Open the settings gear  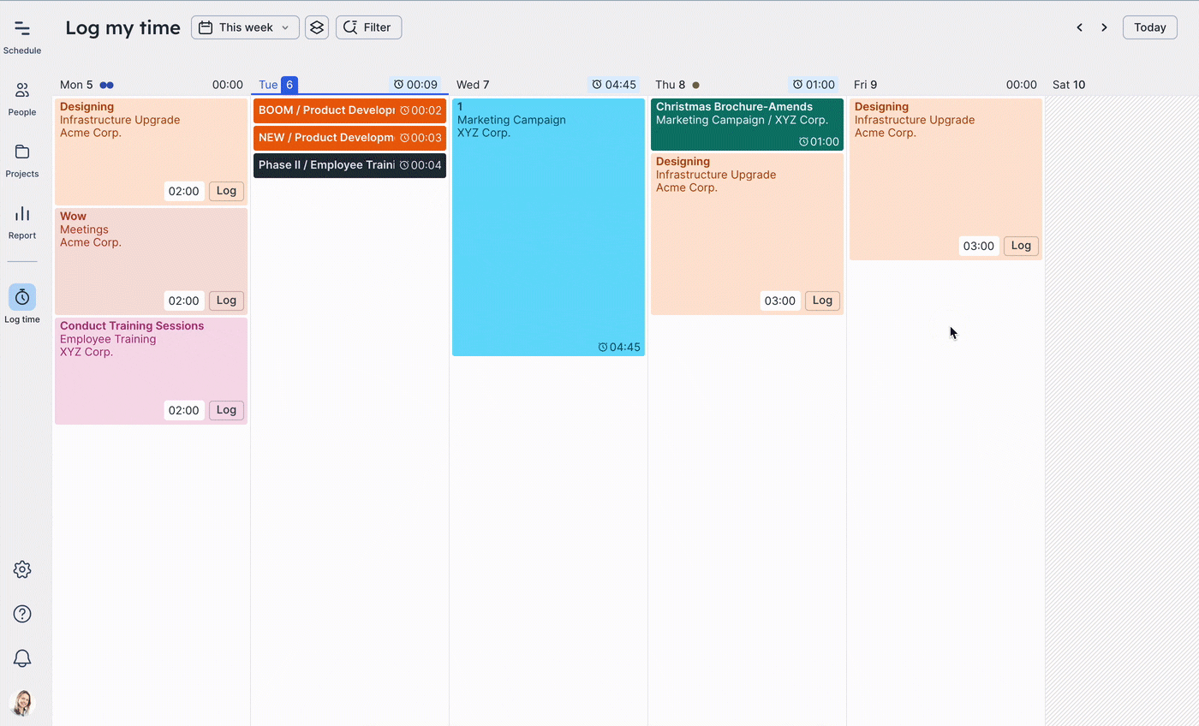tap(22, 569)
